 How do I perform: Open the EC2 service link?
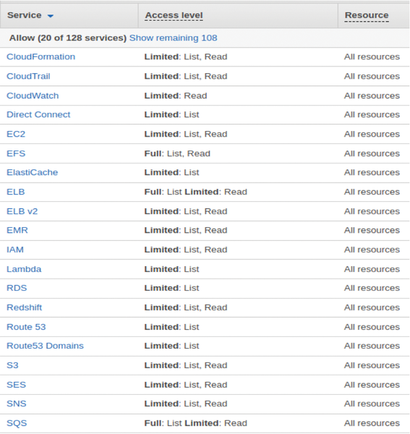tap(16, 134)
